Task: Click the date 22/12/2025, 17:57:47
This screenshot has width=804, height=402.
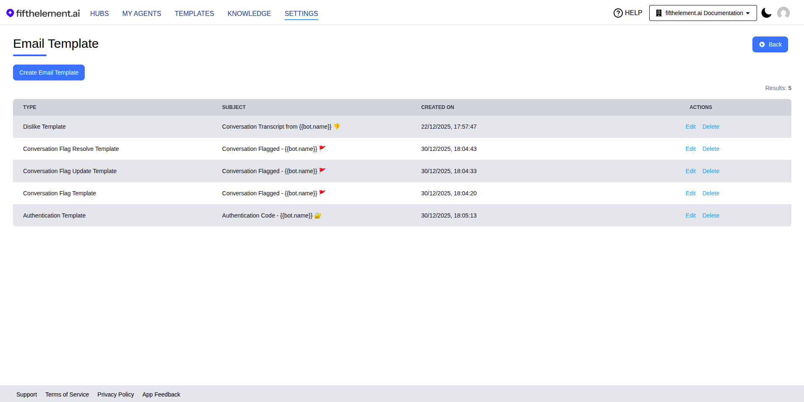Action: click(x=449, y=127)
